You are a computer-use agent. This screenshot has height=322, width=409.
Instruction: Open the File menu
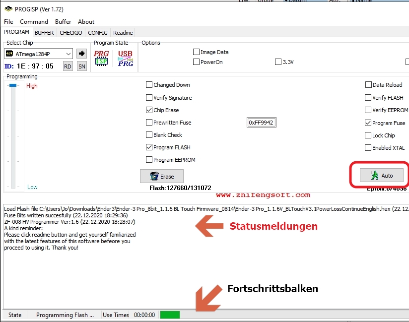[8, 22]
